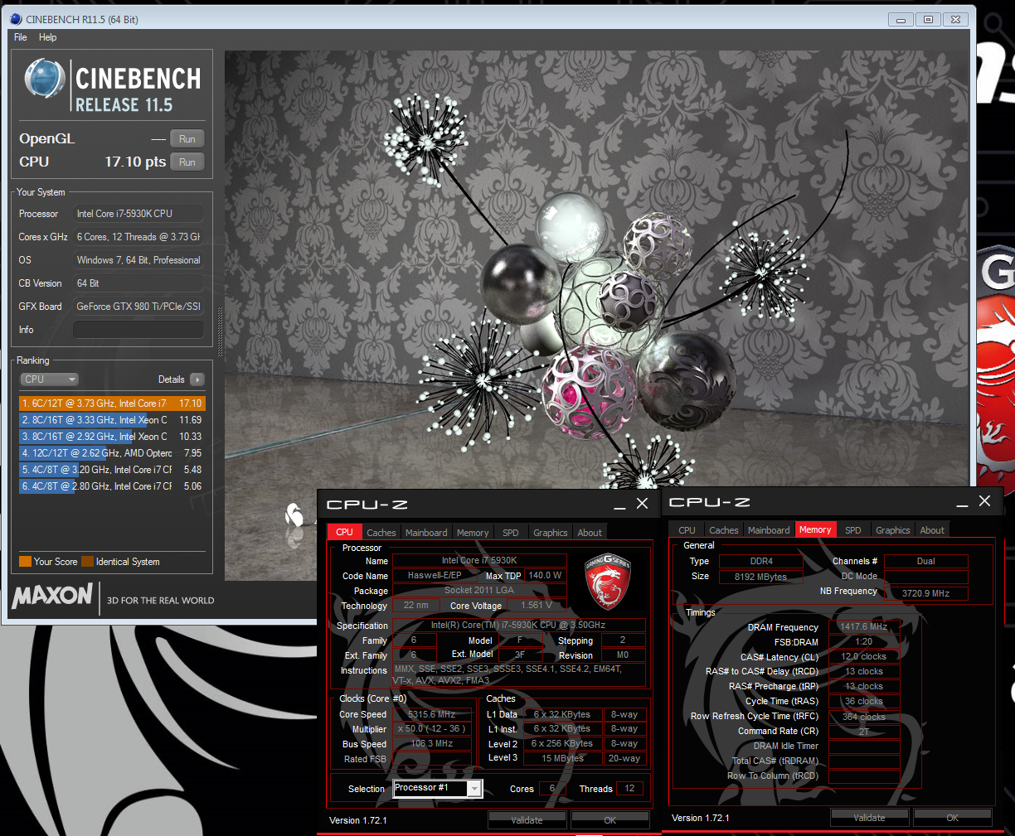
Task: Click the splitter handle beside render view
Action: tap(220, 331)
